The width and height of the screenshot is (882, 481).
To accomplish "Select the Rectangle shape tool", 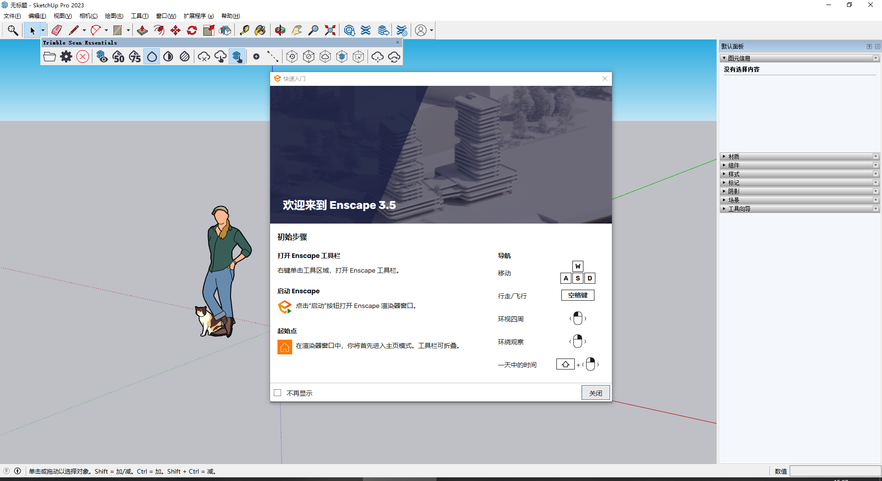I will point(118,30).
